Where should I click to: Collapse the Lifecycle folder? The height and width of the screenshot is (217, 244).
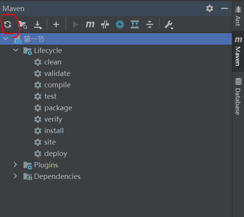point(16,50)
